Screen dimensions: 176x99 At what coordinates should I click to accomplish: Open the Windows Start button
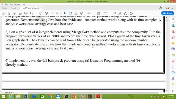pos(3,97)
